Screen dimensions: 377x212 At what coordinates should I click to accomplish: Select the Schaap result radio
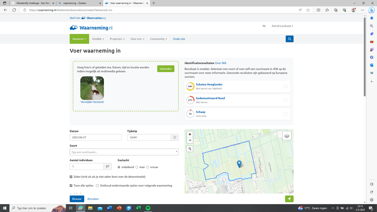pos(286,114)
